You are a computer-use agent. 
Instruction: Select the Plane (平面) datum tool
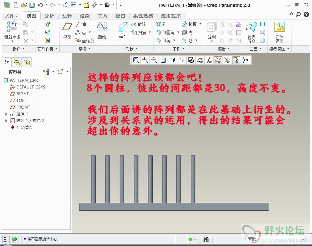coord(67,30)
